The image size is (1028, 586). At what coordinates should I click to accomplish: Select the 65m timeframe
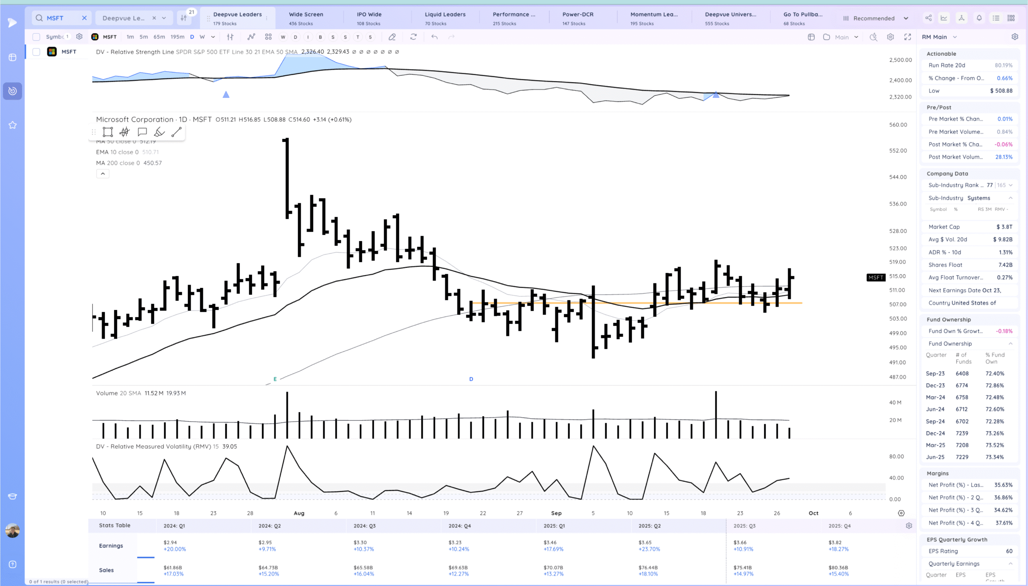coord(159,37)
